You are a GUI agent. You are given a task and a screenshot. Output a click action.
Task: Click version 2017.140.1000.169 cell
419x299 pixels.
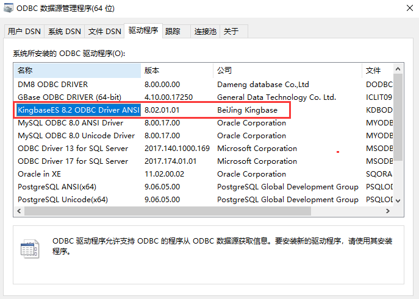[177, 149]
